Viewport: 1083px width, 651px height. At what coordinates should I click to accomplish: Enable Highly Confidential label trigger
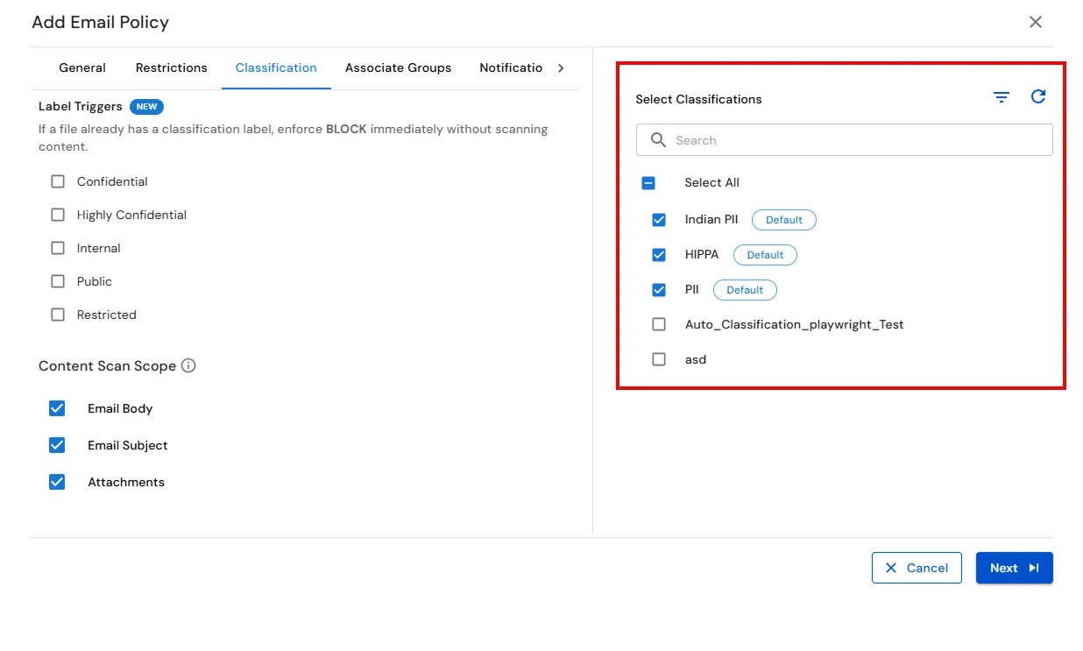[x=58, y=215]
